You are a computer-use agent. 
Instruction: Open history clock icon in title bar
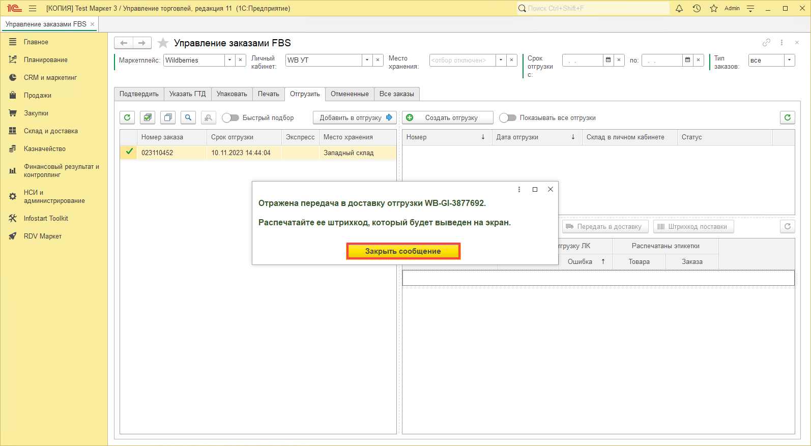point(697,8)
